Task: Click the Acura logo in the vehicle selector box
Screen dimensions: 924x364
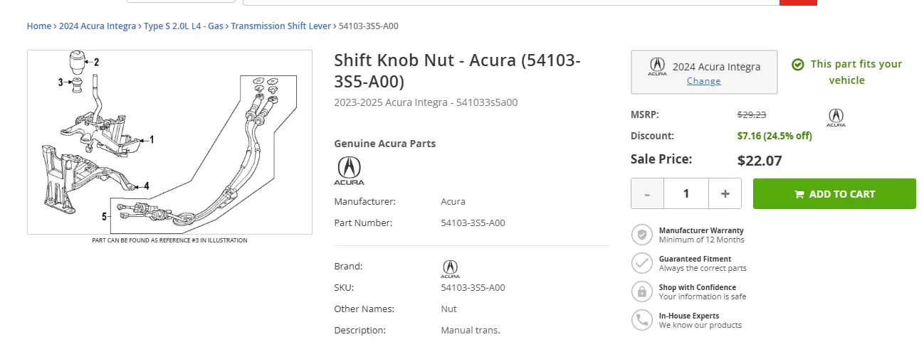Action: coord(657,67)
